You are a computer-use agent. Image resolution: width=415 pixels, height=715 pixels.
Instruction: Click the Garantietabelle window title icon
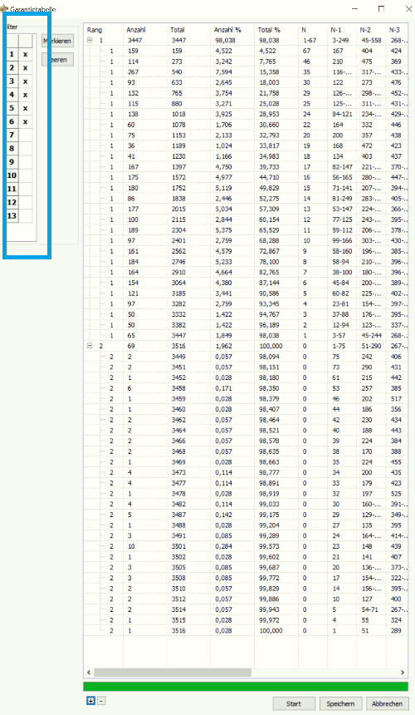point(4,8)
